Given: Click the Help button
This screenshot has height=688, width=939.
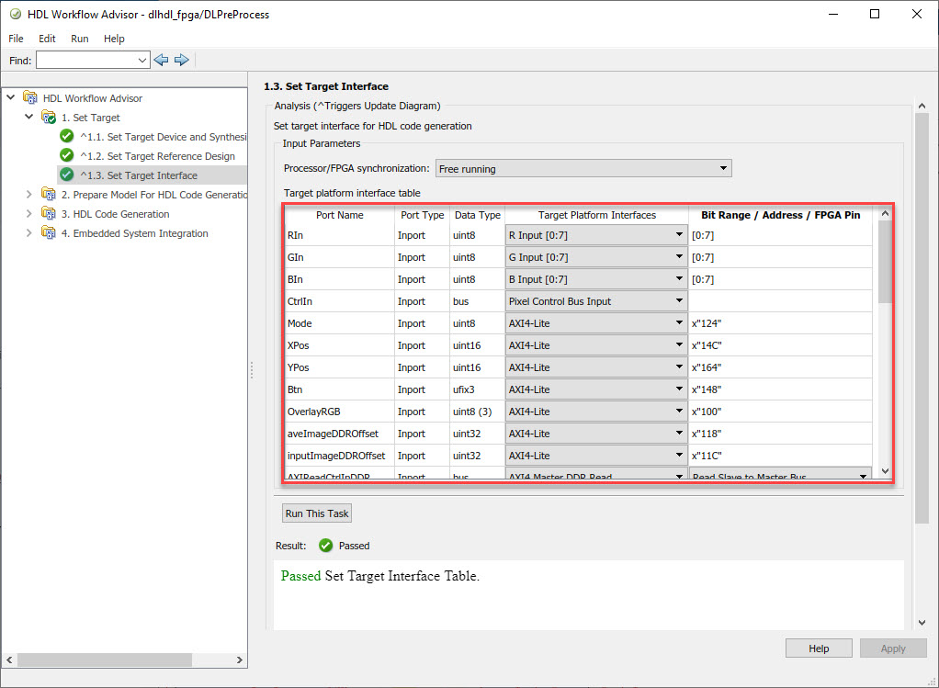Looking at the screenshot, I should (818, 649).
